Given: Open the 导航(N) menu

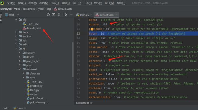Looking at the screenshot, I should click(x=44, y=3).
